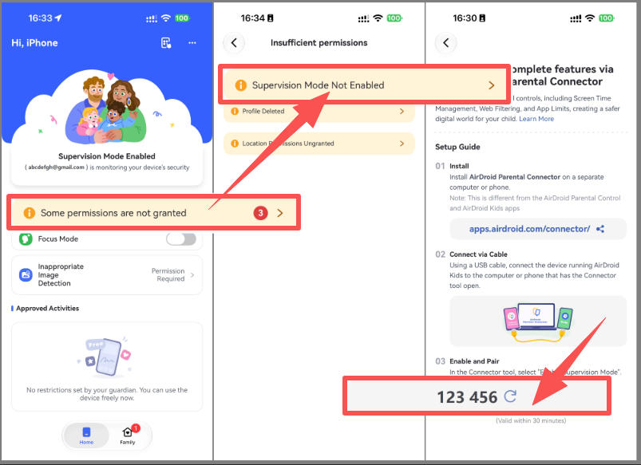
Task: Go back from Insufficient permissions screen
Action: click(x=234, y=43)
